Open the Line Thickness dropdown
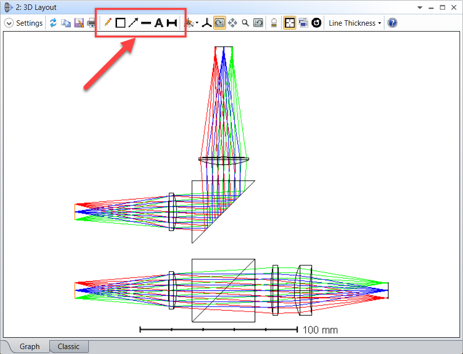This screenshot has width=463, height=354. (355, 23)
